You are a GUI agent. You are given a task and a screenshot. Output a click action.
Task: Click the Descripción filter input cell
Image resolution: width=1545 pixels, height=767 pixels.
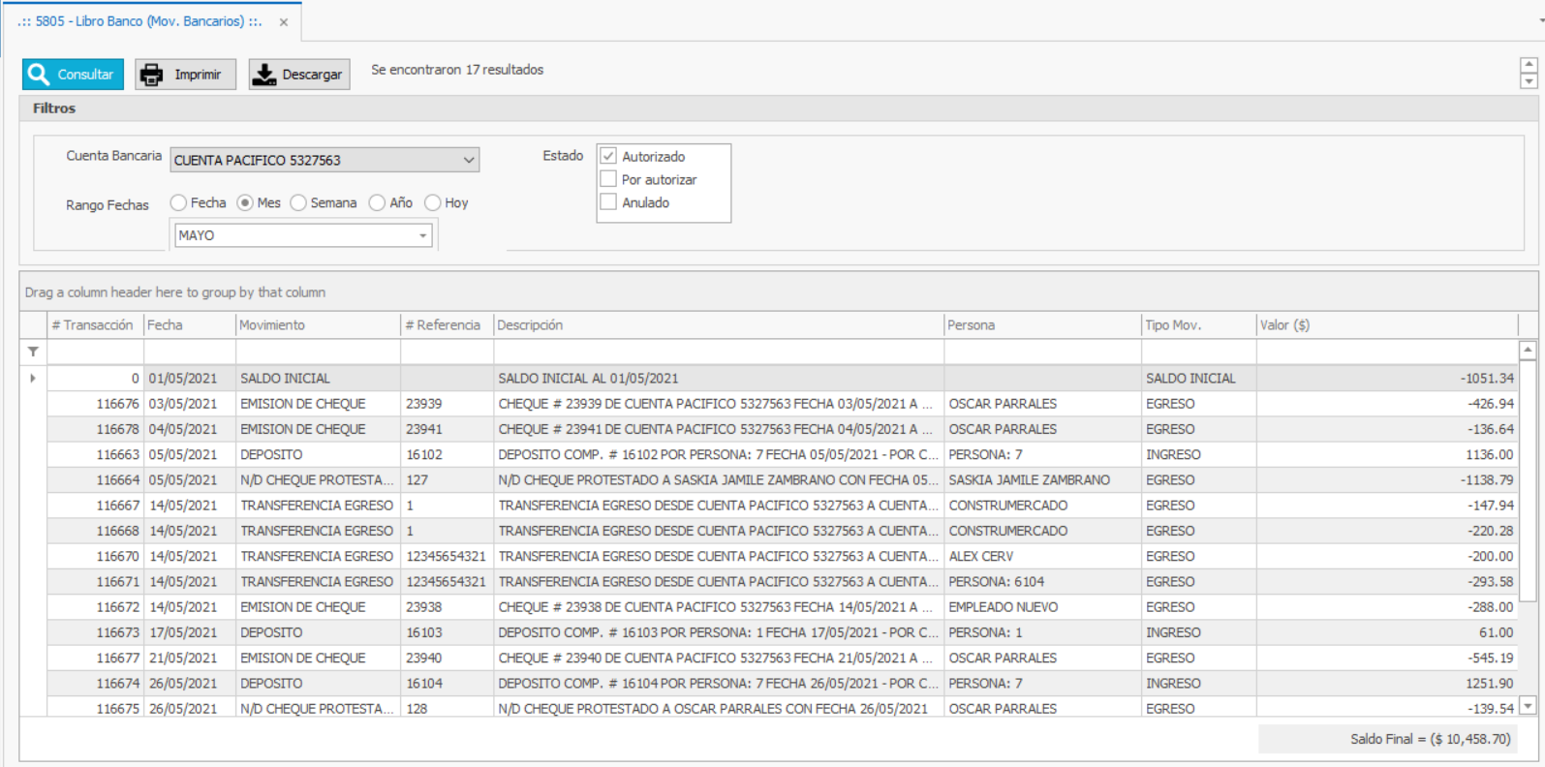tap(719, 352)
